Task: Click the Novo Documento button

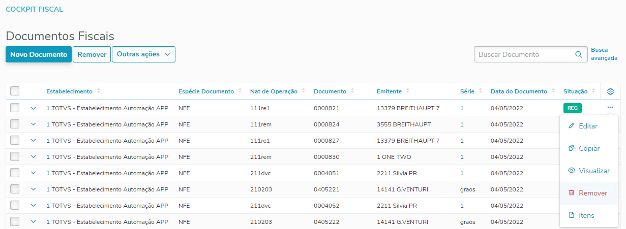Action: [x=39, y=54]
